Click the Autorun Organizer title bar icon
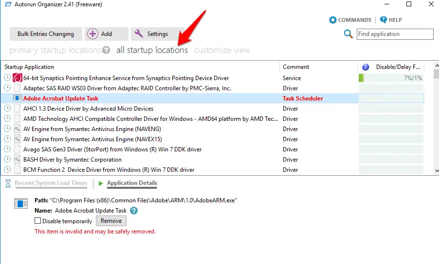This screenshot has height=264, width=439. point(8,4)
